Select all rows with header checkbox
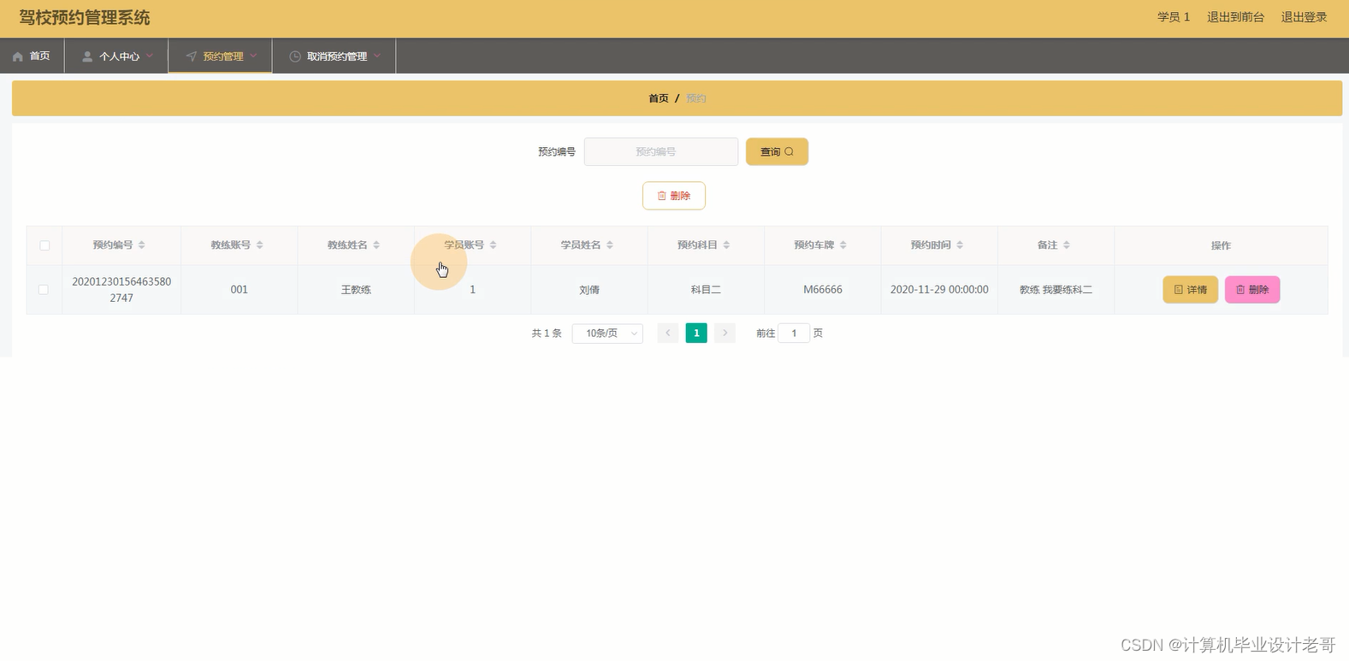This screenshot has height=661, width=1349. click(x=44, y=245)
